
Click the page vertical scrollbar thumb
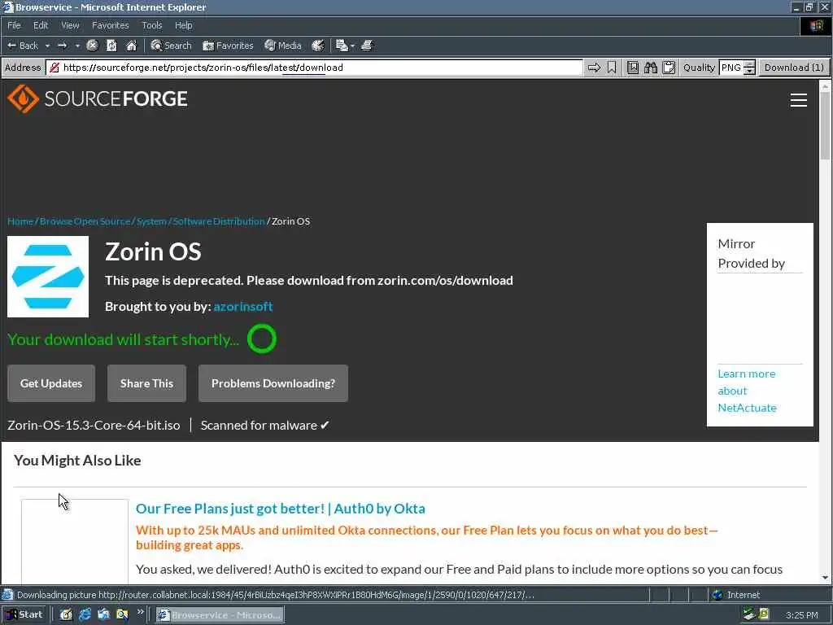pos(825,125)
